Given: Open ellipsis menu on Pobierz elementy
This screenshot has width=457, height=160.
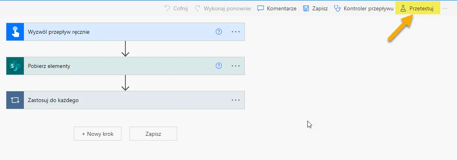Looking at the screenshot, I should point(236,66).
